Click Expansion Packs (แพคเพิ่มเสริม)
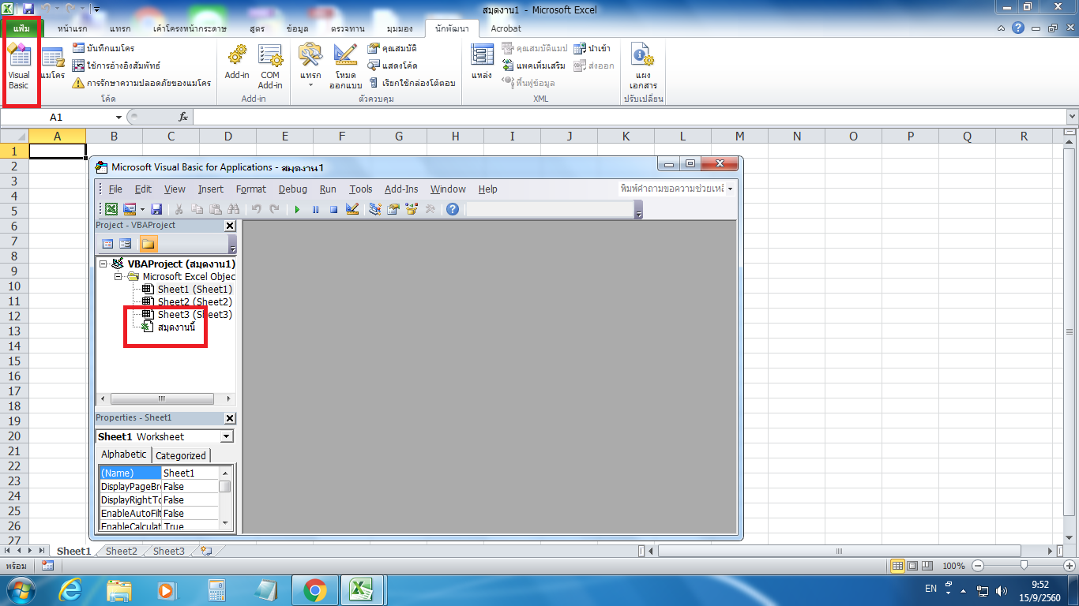Image resolution: width=1079 pixels, height=606 pixels. coord(533,65)
